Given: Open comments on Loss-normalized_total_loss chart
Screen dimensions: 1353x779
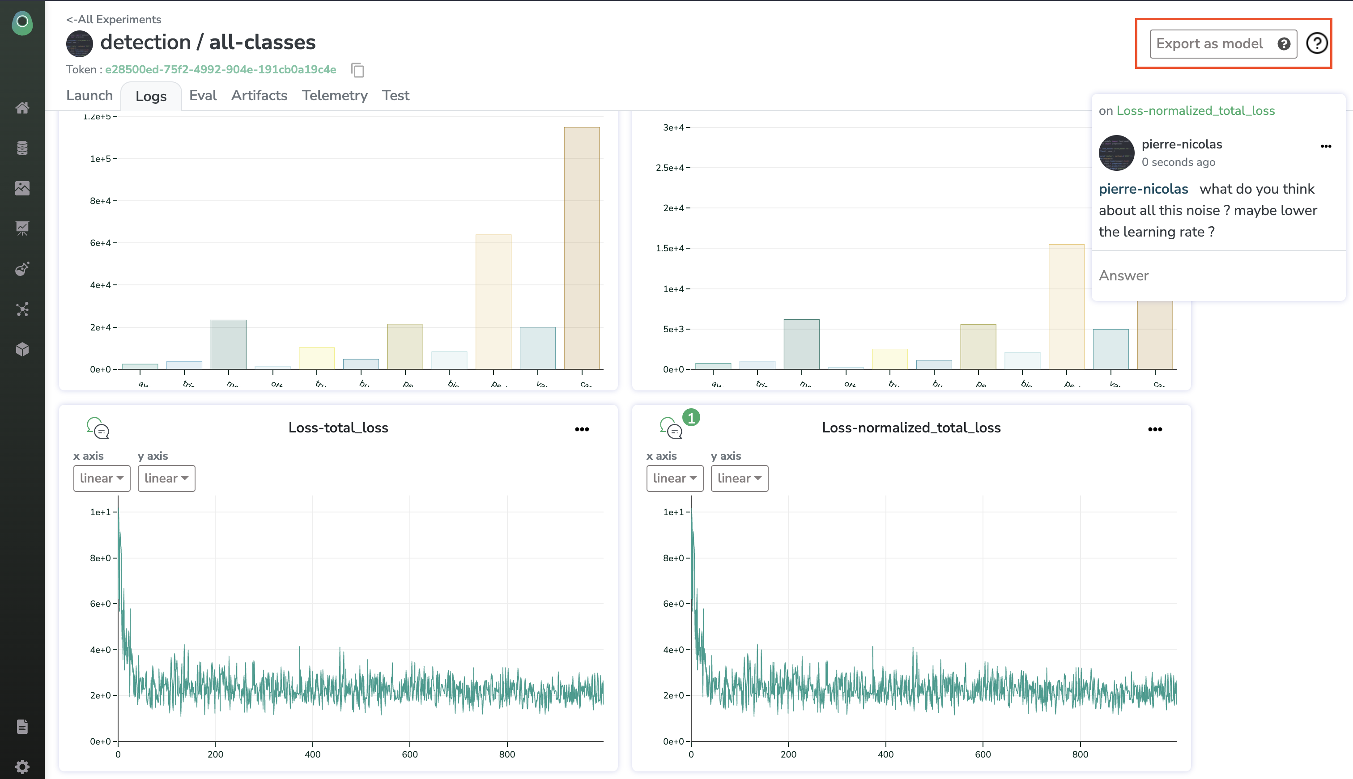Looking at the screenshot, I should pos(671,428).
